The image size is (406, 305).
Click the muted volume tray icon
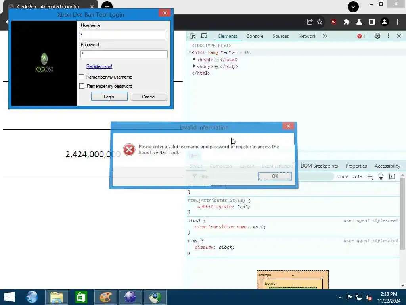coord(369,297)
